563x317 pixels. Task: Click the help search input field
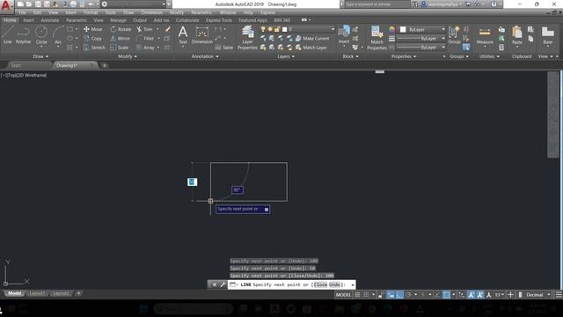(377, 4)
